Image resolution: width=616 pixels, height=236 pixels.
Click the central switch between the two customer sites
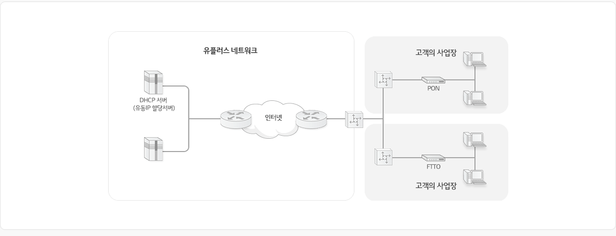[354, 120]
